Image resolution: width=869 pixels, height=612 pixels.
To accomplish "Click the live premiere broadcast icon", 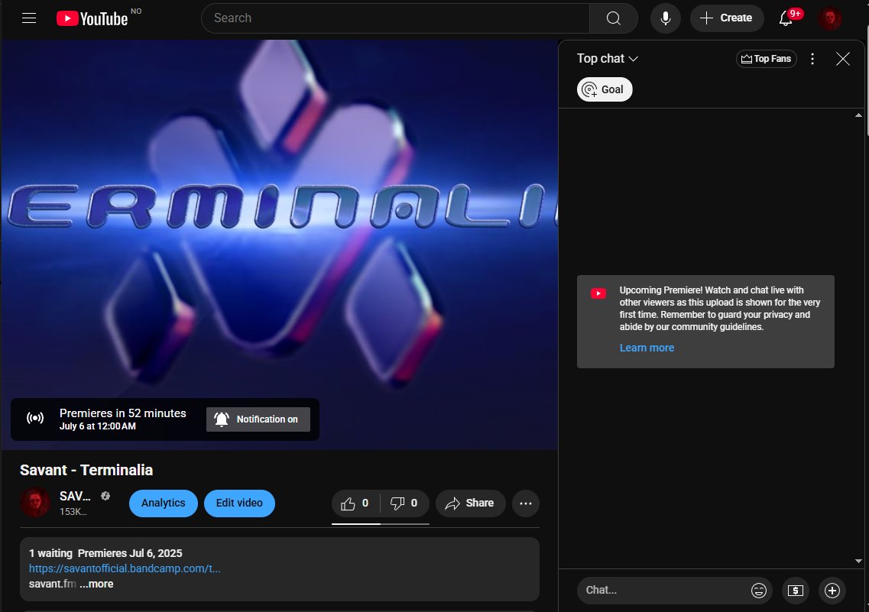I will coord(35,418).
